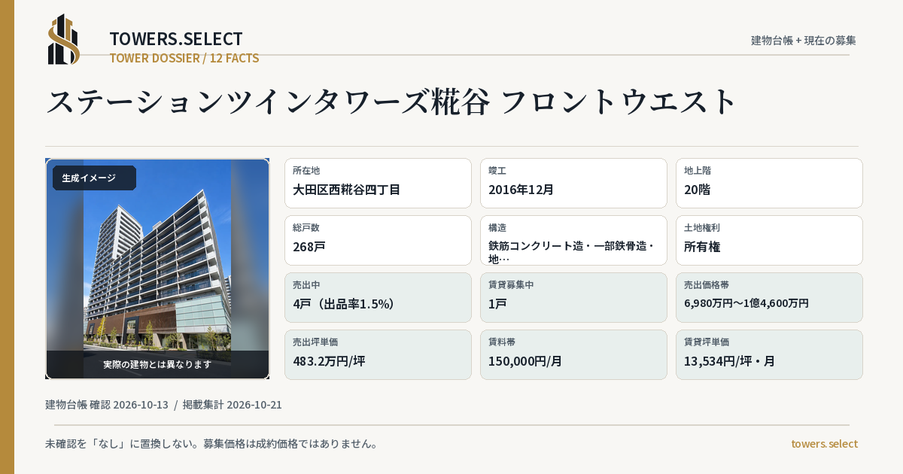Viewport: 903px width, 474px height.
Task: Click the 実際の建物とは異なります image caption
Action: click(x=157, y=364)
